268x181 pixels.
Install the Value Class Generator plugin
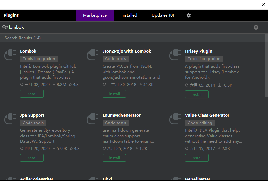click(197, 158)
